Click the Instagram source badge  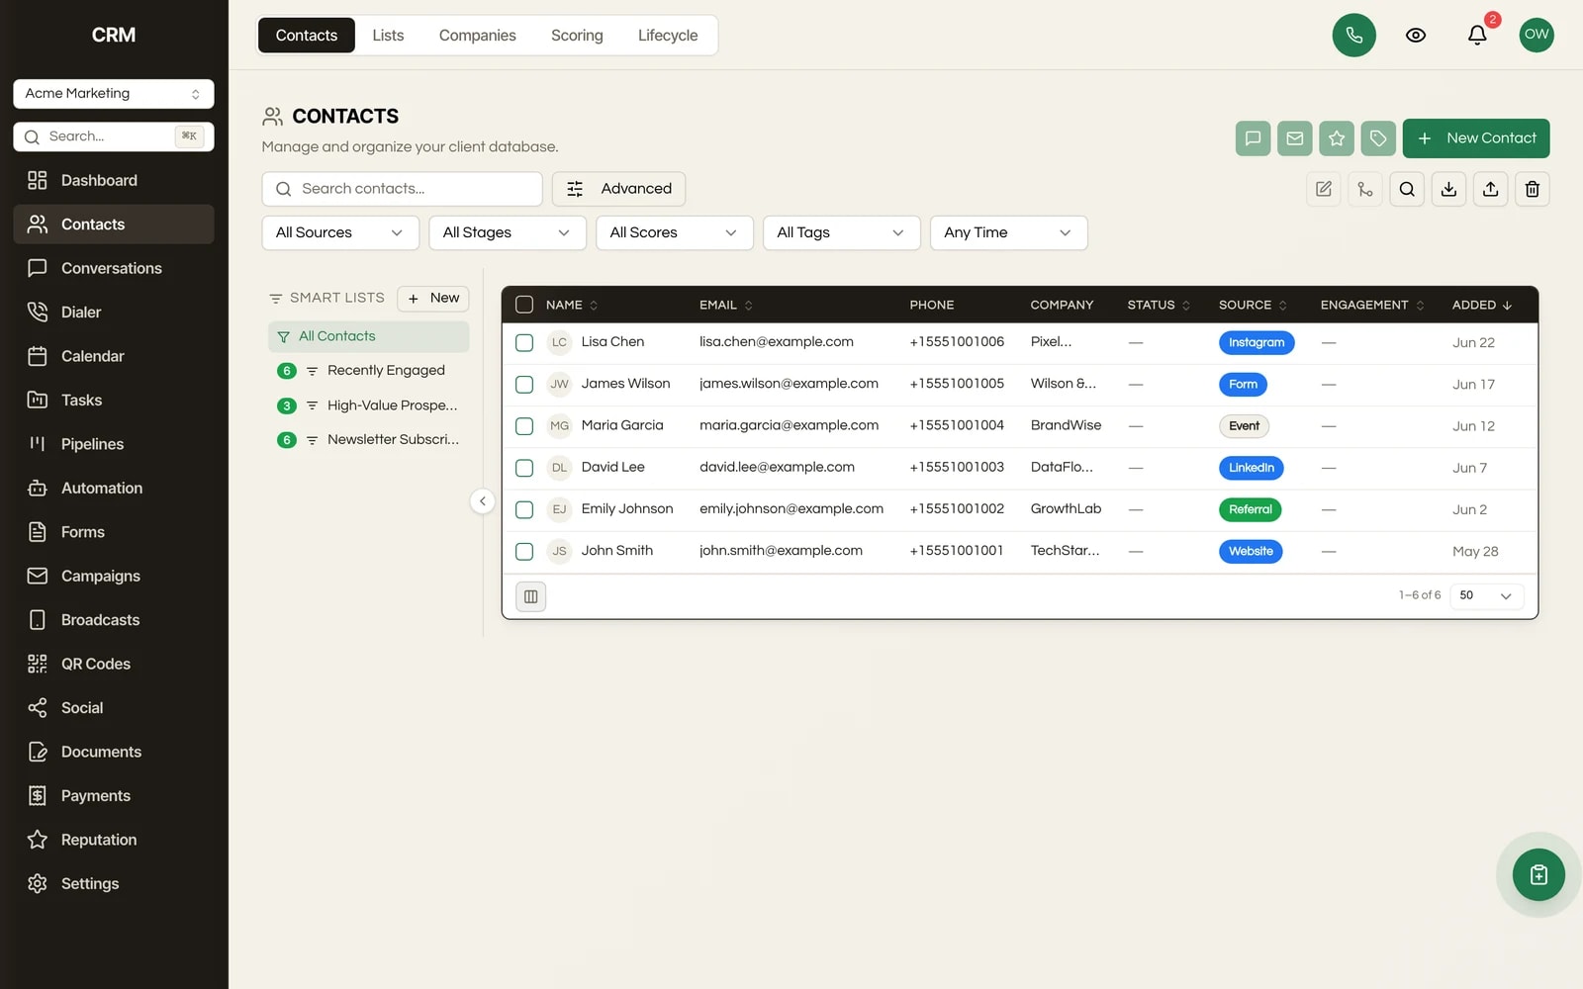[1257, 343]
